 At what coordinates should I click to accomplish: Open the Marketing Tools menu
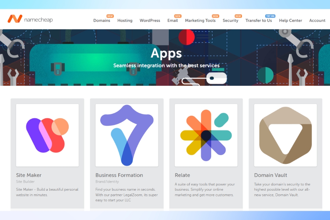click(x=200, y=21)
